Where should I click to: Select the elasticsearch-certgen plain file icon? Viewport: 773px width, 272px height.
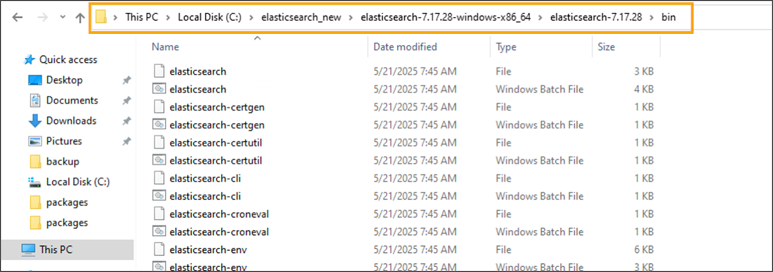(x=159, y=107)
